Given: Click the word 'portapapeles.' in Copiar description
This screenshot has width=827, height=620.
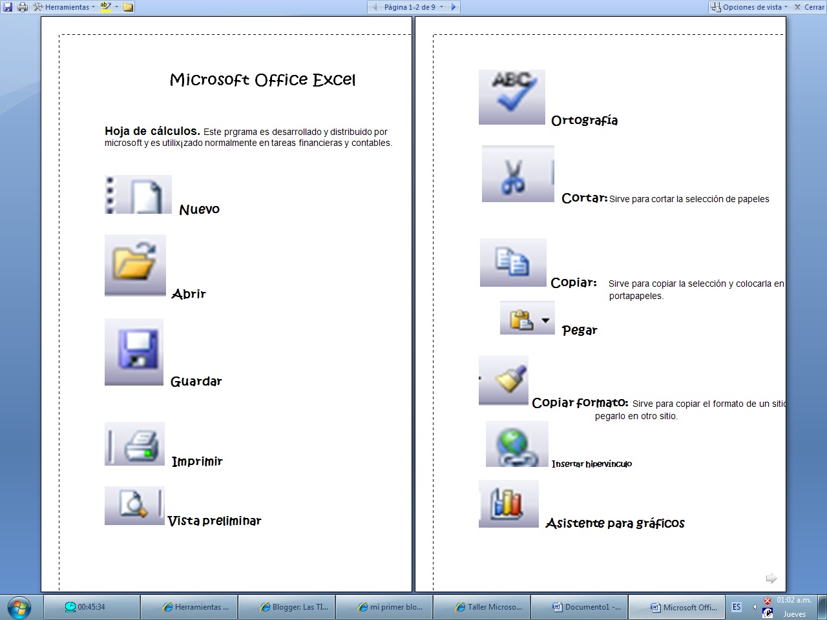Looking at the screenshot, I should point(636,296).
